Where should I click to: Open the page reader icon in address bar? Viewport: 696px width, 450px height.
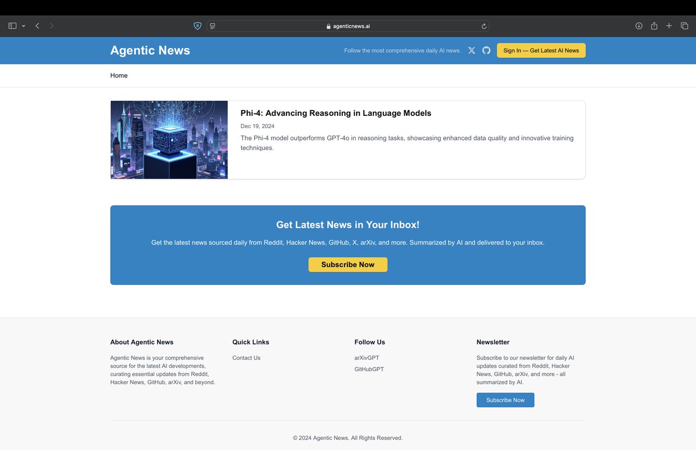click(213, 26)
